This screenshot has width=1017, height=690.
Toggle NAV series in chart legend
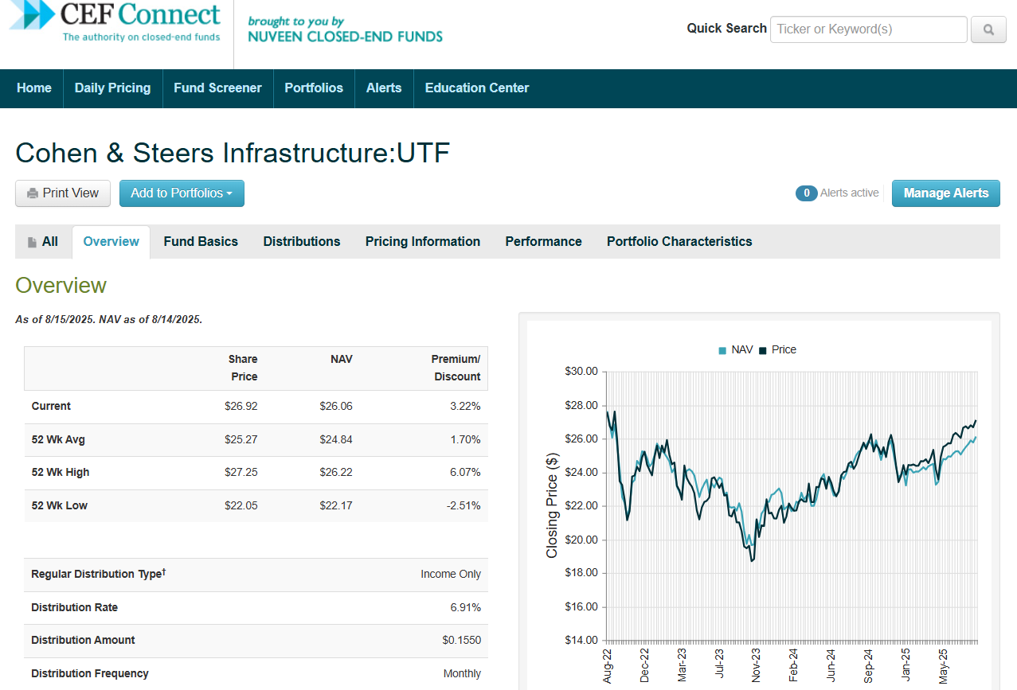pyautogui.click(x=735, y=349)
